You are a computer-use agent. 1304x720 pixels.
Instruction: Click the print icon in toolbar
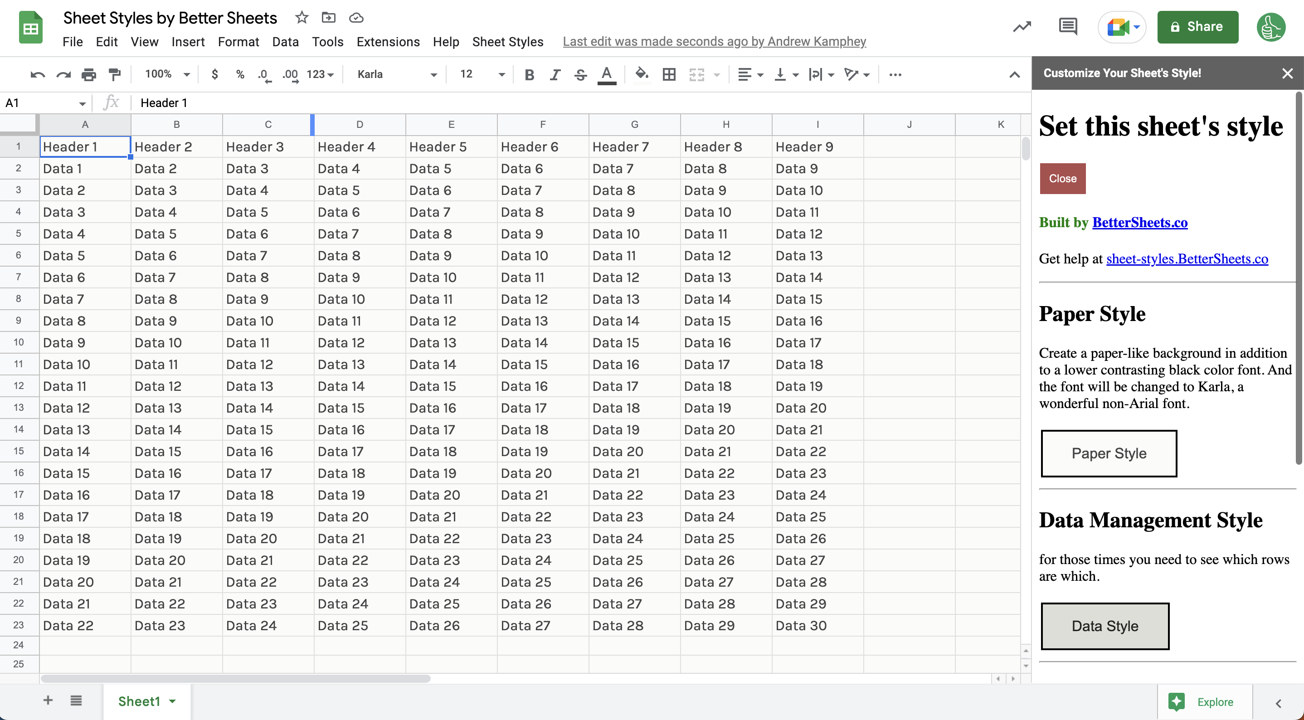88,75
